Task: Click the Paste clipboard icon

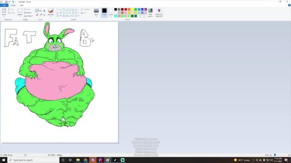Action: (4, 11)
